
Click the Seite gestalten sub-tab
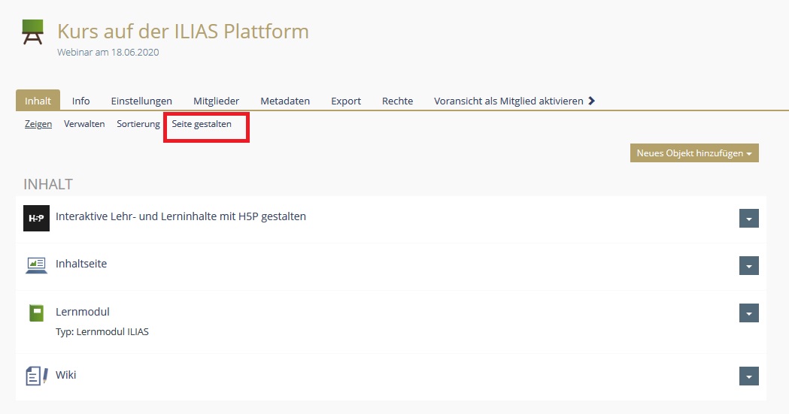pos(202,124)
